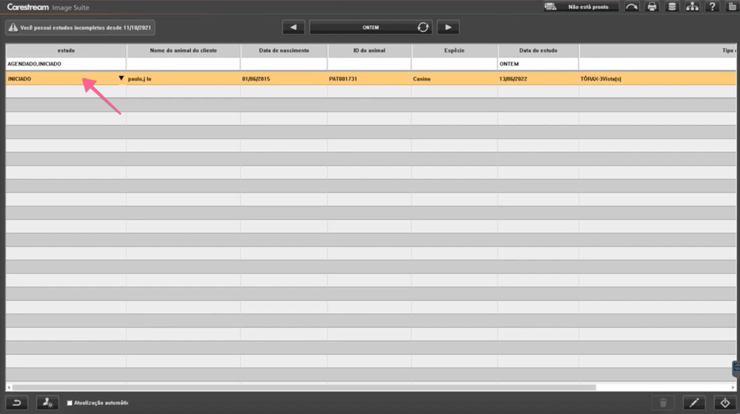Screen dimensions: 740x414
Task: Click the trash delete icon
Action: coord(663,402)
